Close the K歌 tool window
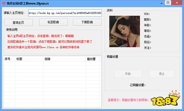This screenshot has height=111, width=184. point(177,2)
